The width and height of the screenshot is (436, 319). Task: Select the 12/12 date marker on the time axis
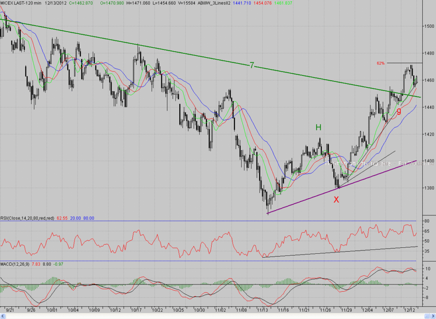[409, 310]
